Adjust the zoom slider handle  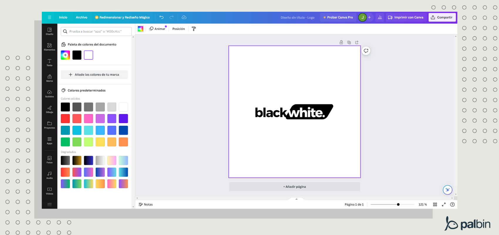[x=398, y=204]
